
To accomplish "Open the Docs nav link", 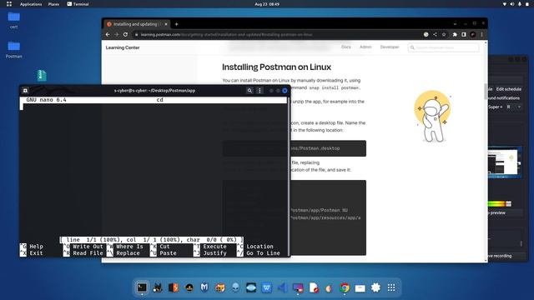I will pyautogui.click(x=346, y=47).
